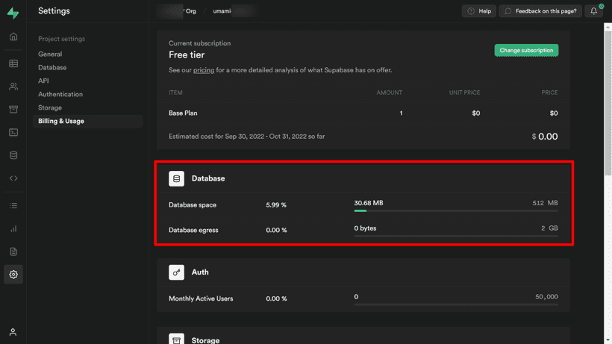Click the Change subscription button

pyautogui.click(x=526, y=50)
